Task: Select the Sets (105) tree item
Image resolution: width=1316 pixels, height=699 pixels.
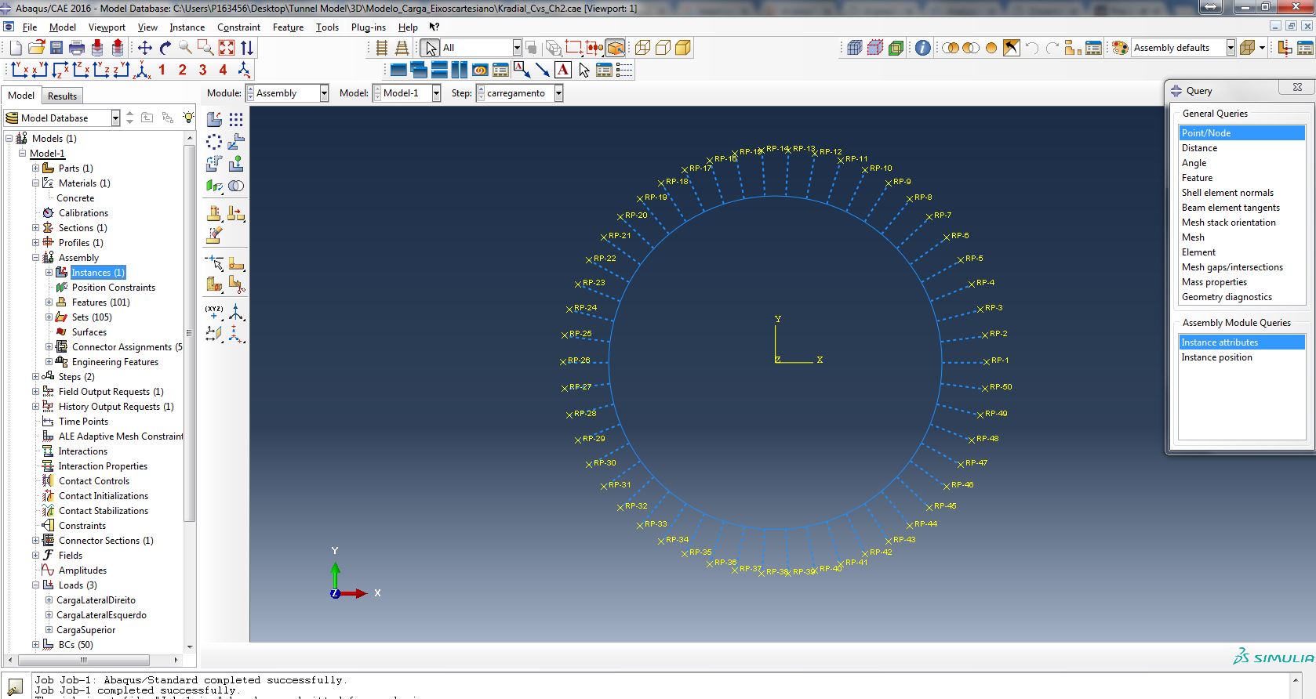Action: [92, 317]
